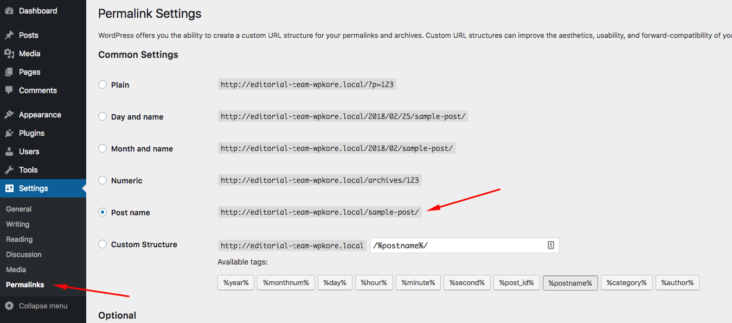Choose the Month and name radio button
The height and width of the screenshot is (323, 732).
click(102, 148)
